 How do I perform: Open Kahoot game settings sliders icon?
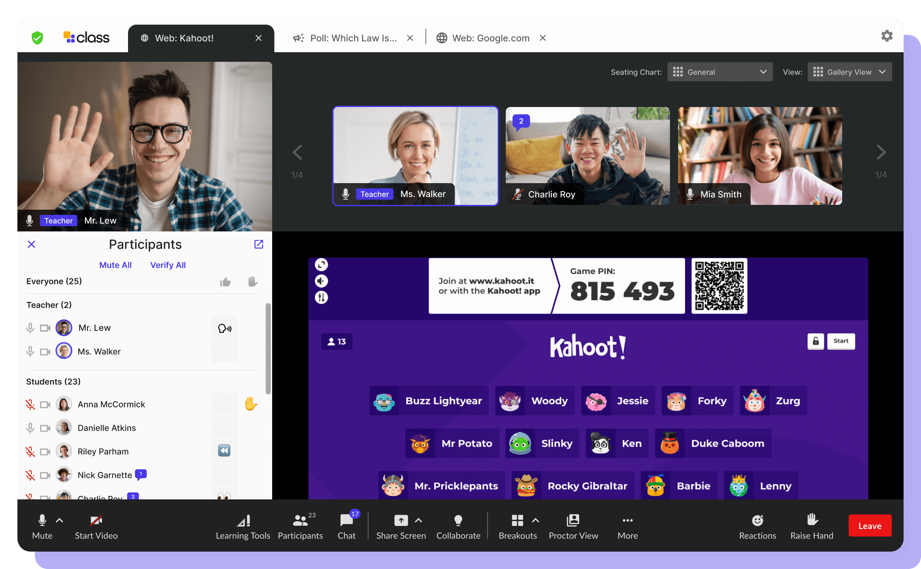click(x=321, y=298)
